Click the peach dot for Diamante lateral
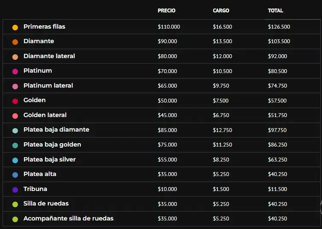Screen dimensions: 322x229 15,57
